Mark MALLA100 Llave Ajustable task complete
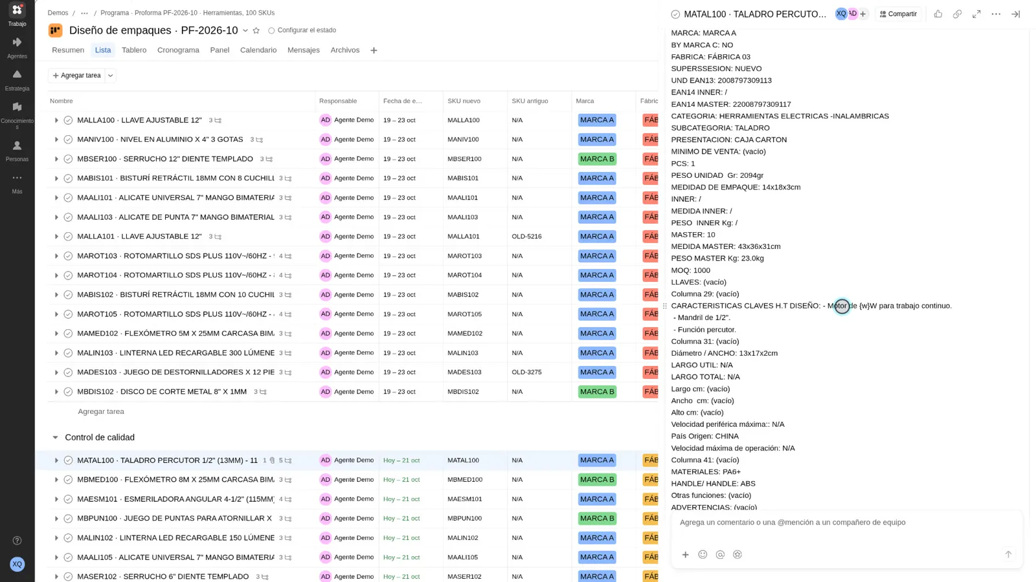The height and width of the screenshot is (582, 1036). click(x=68, y=120)
